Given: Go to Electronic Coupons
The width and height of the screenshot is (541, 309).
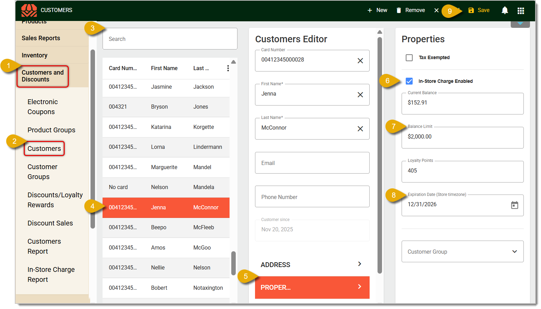Looking at the screenshot, I should pos(43,107).
